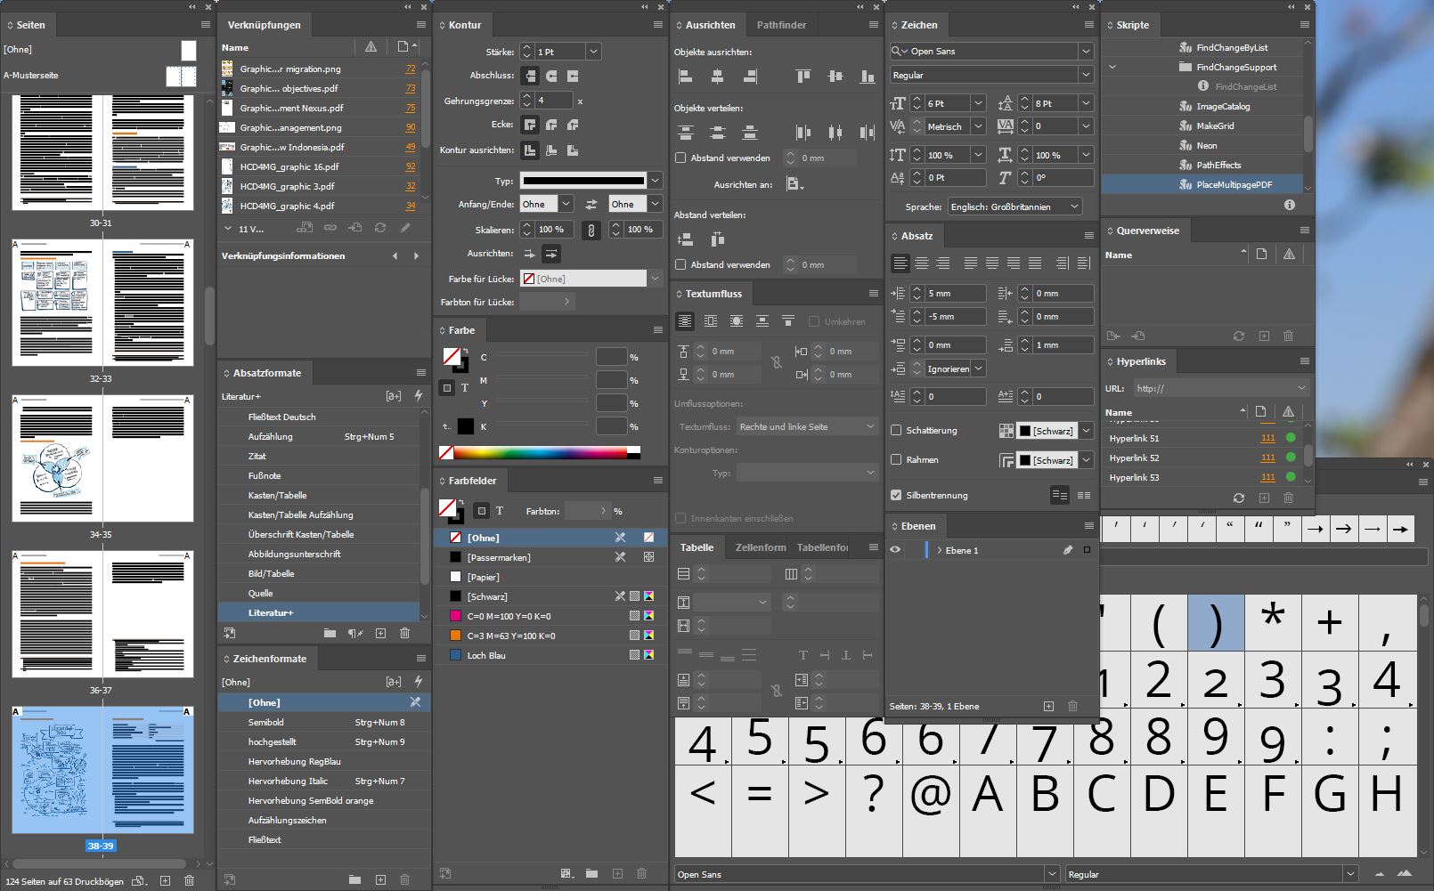The width and height of the screenshot is (1434, 891).
Task: Delete layer via trash in Ebenen panel
Action: click(x=1072, y=706)
